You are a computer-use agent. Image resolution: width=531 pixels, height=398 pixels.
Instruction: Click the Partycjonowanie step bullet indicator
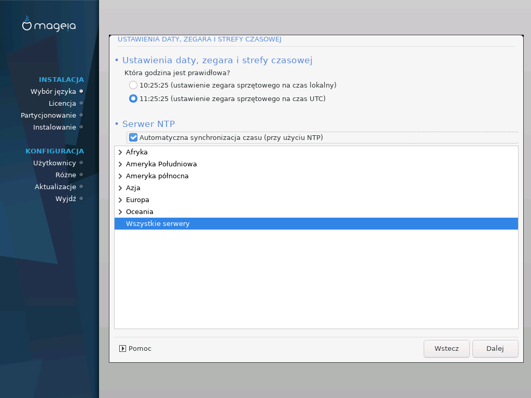pyautogui.click(x=81, y=115)
